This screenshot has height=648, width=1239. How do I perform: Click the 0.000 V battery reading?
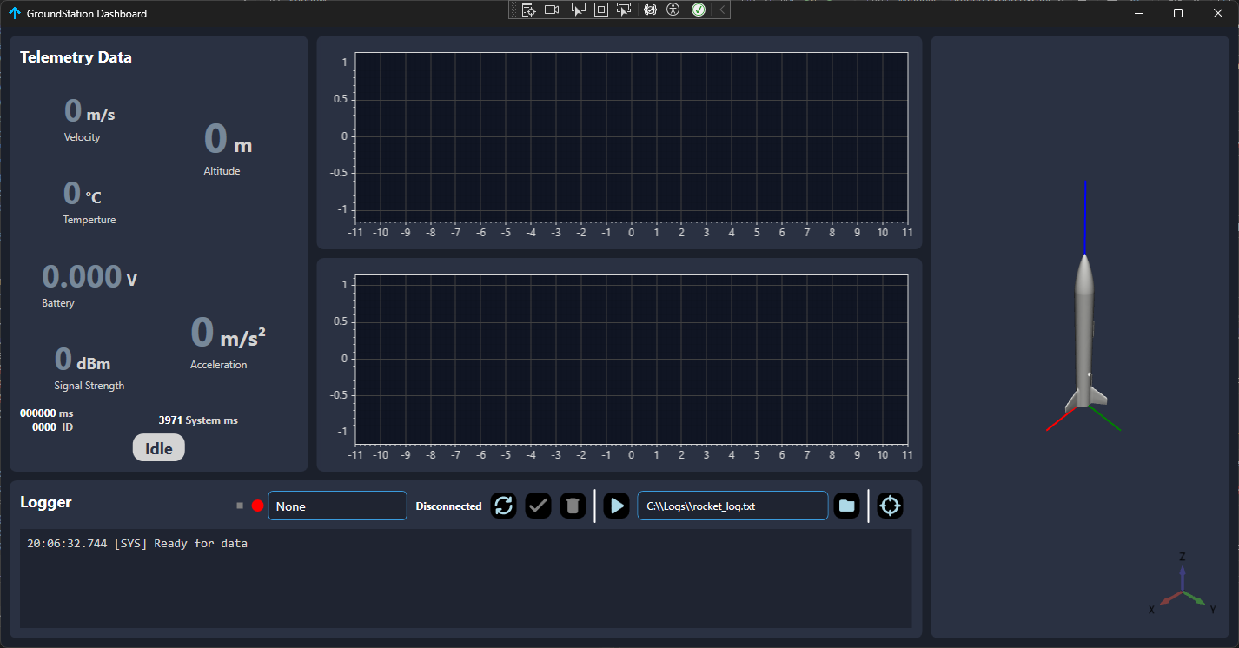coord(89,277)
